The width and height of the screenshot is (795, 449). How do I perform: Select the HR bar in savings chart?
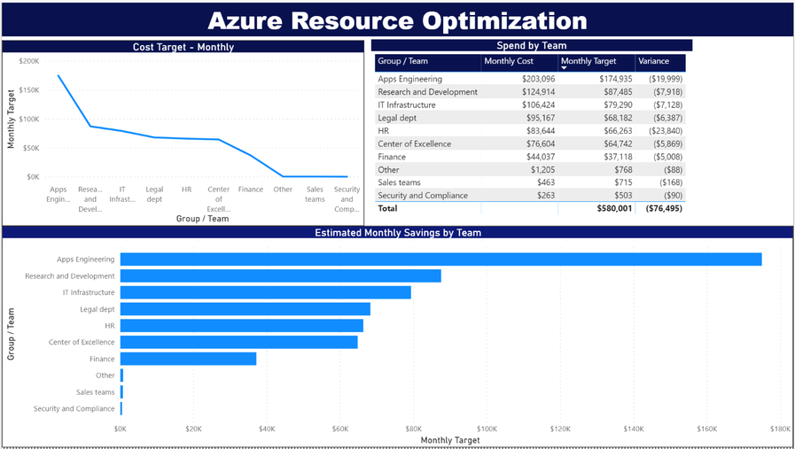[x=241, y=325]
